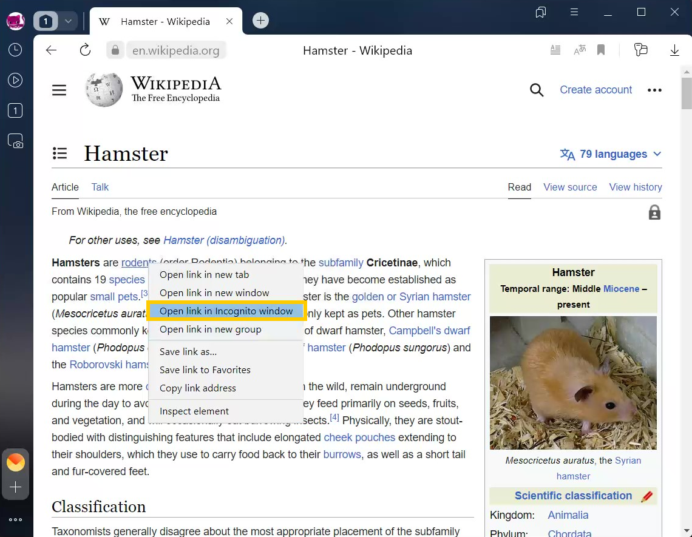Image resolution: width=692 pixels, height=537 pixels.
Task: Go to Wikipedia home via globe logo
Action: pyautogui.click(x=104, y=90)
